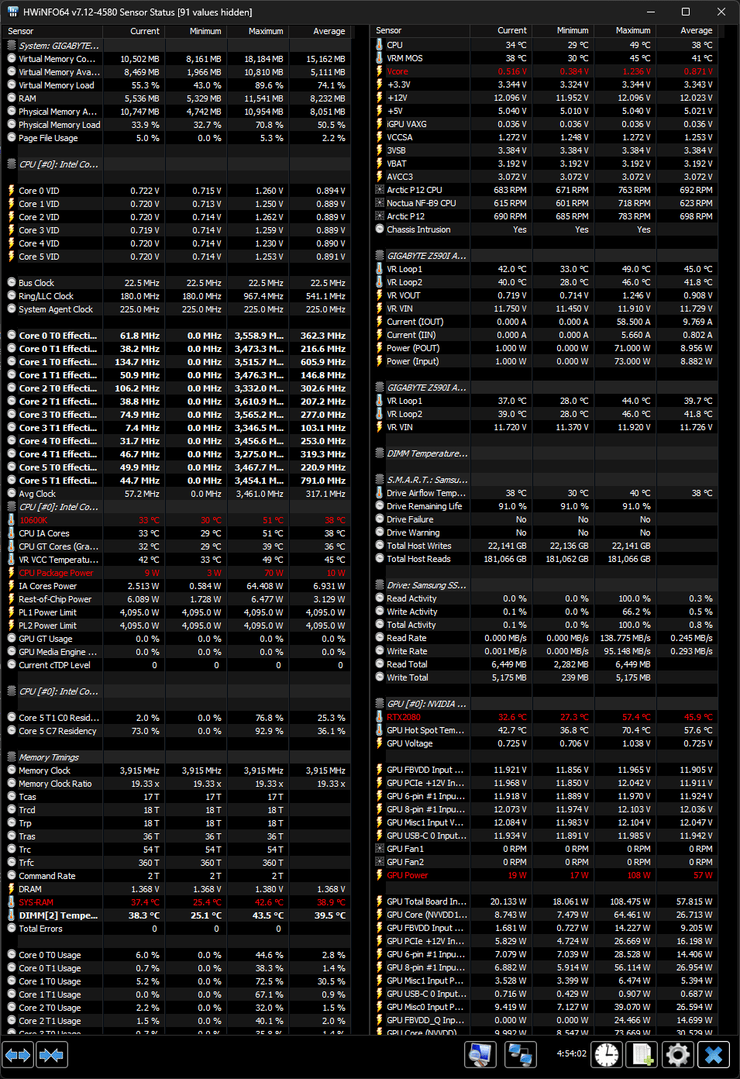Click the bolt icon beside GPU Power

[380, 875]
